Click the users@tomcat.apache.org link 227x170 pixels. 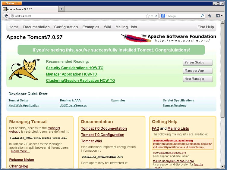pyautogui.click(x=169, y=153)
